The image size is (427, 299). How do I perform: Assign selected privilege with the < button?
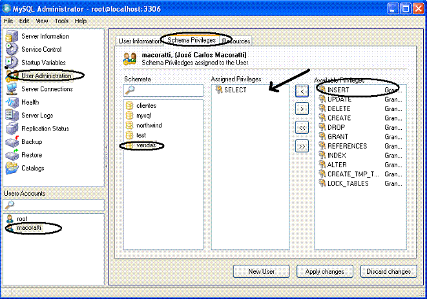pyautogui.click(x=302, y=91)
